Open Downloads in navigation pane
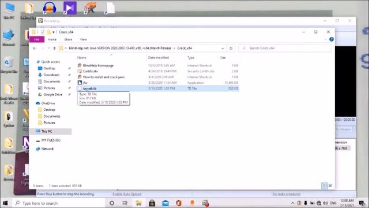 coord(51,75)
